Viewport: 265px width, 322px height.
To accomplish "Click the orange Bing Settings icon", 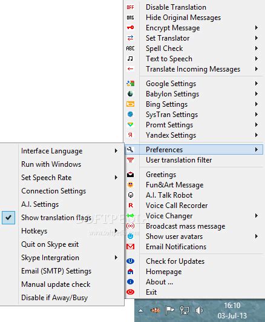I will tap(130, 104).
